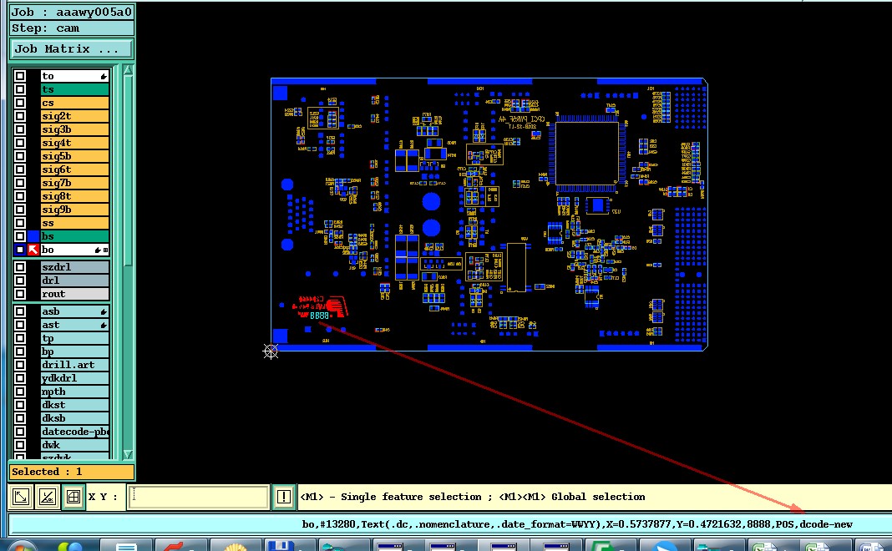Click the hand icon on the bo layer
Image resolution: width=892 pixels, height=551 pixels.
click(x=98, y=250)
